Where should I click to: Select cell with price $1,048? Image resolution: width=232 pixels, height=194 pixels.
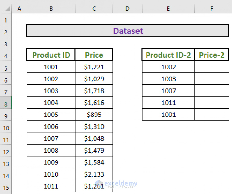click(94, 138)
